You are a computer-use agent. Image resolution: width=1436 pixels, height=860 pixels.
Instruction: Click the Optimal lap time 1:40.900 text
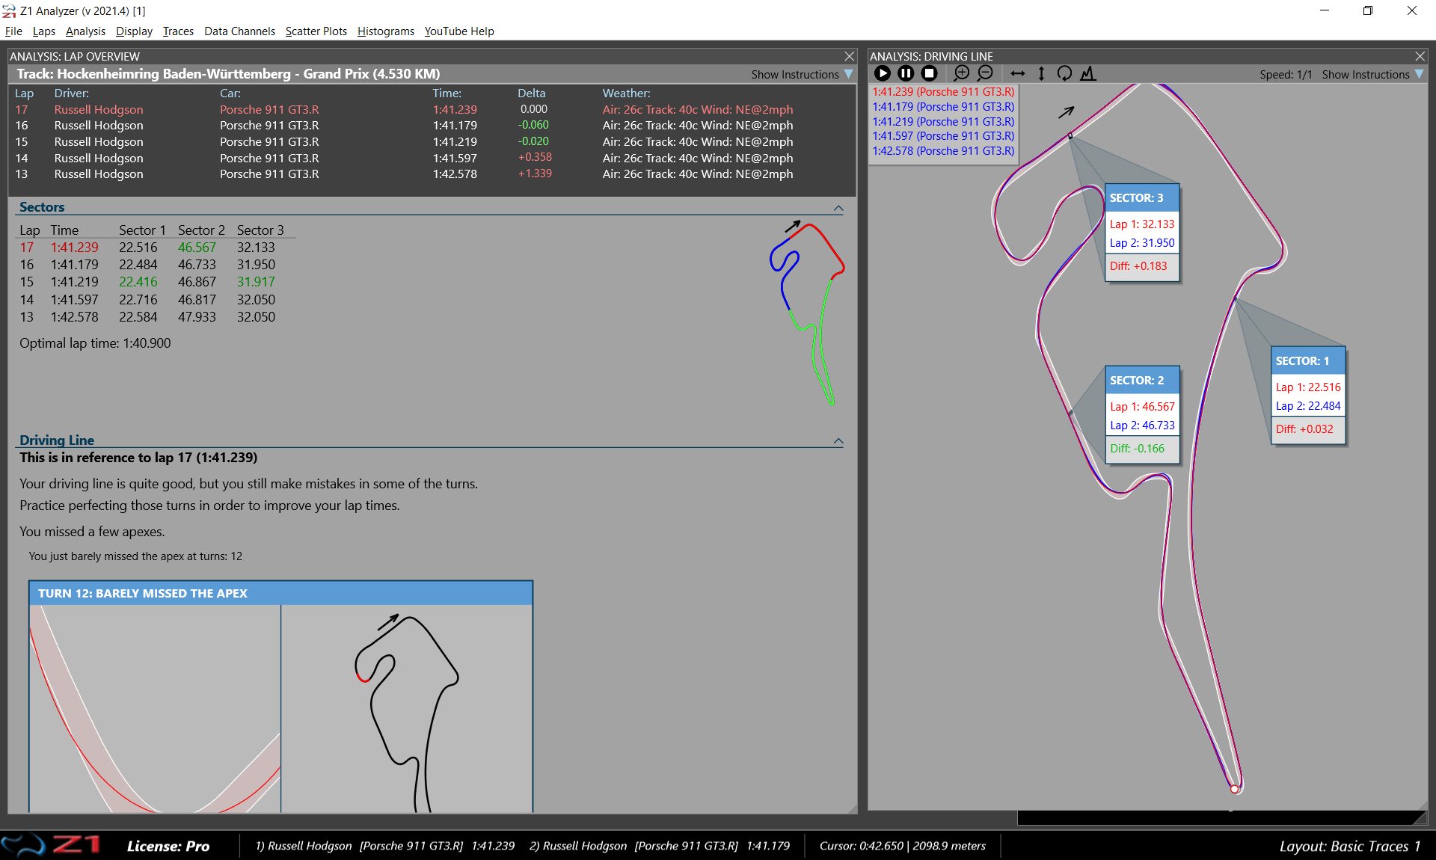point(95,343)
